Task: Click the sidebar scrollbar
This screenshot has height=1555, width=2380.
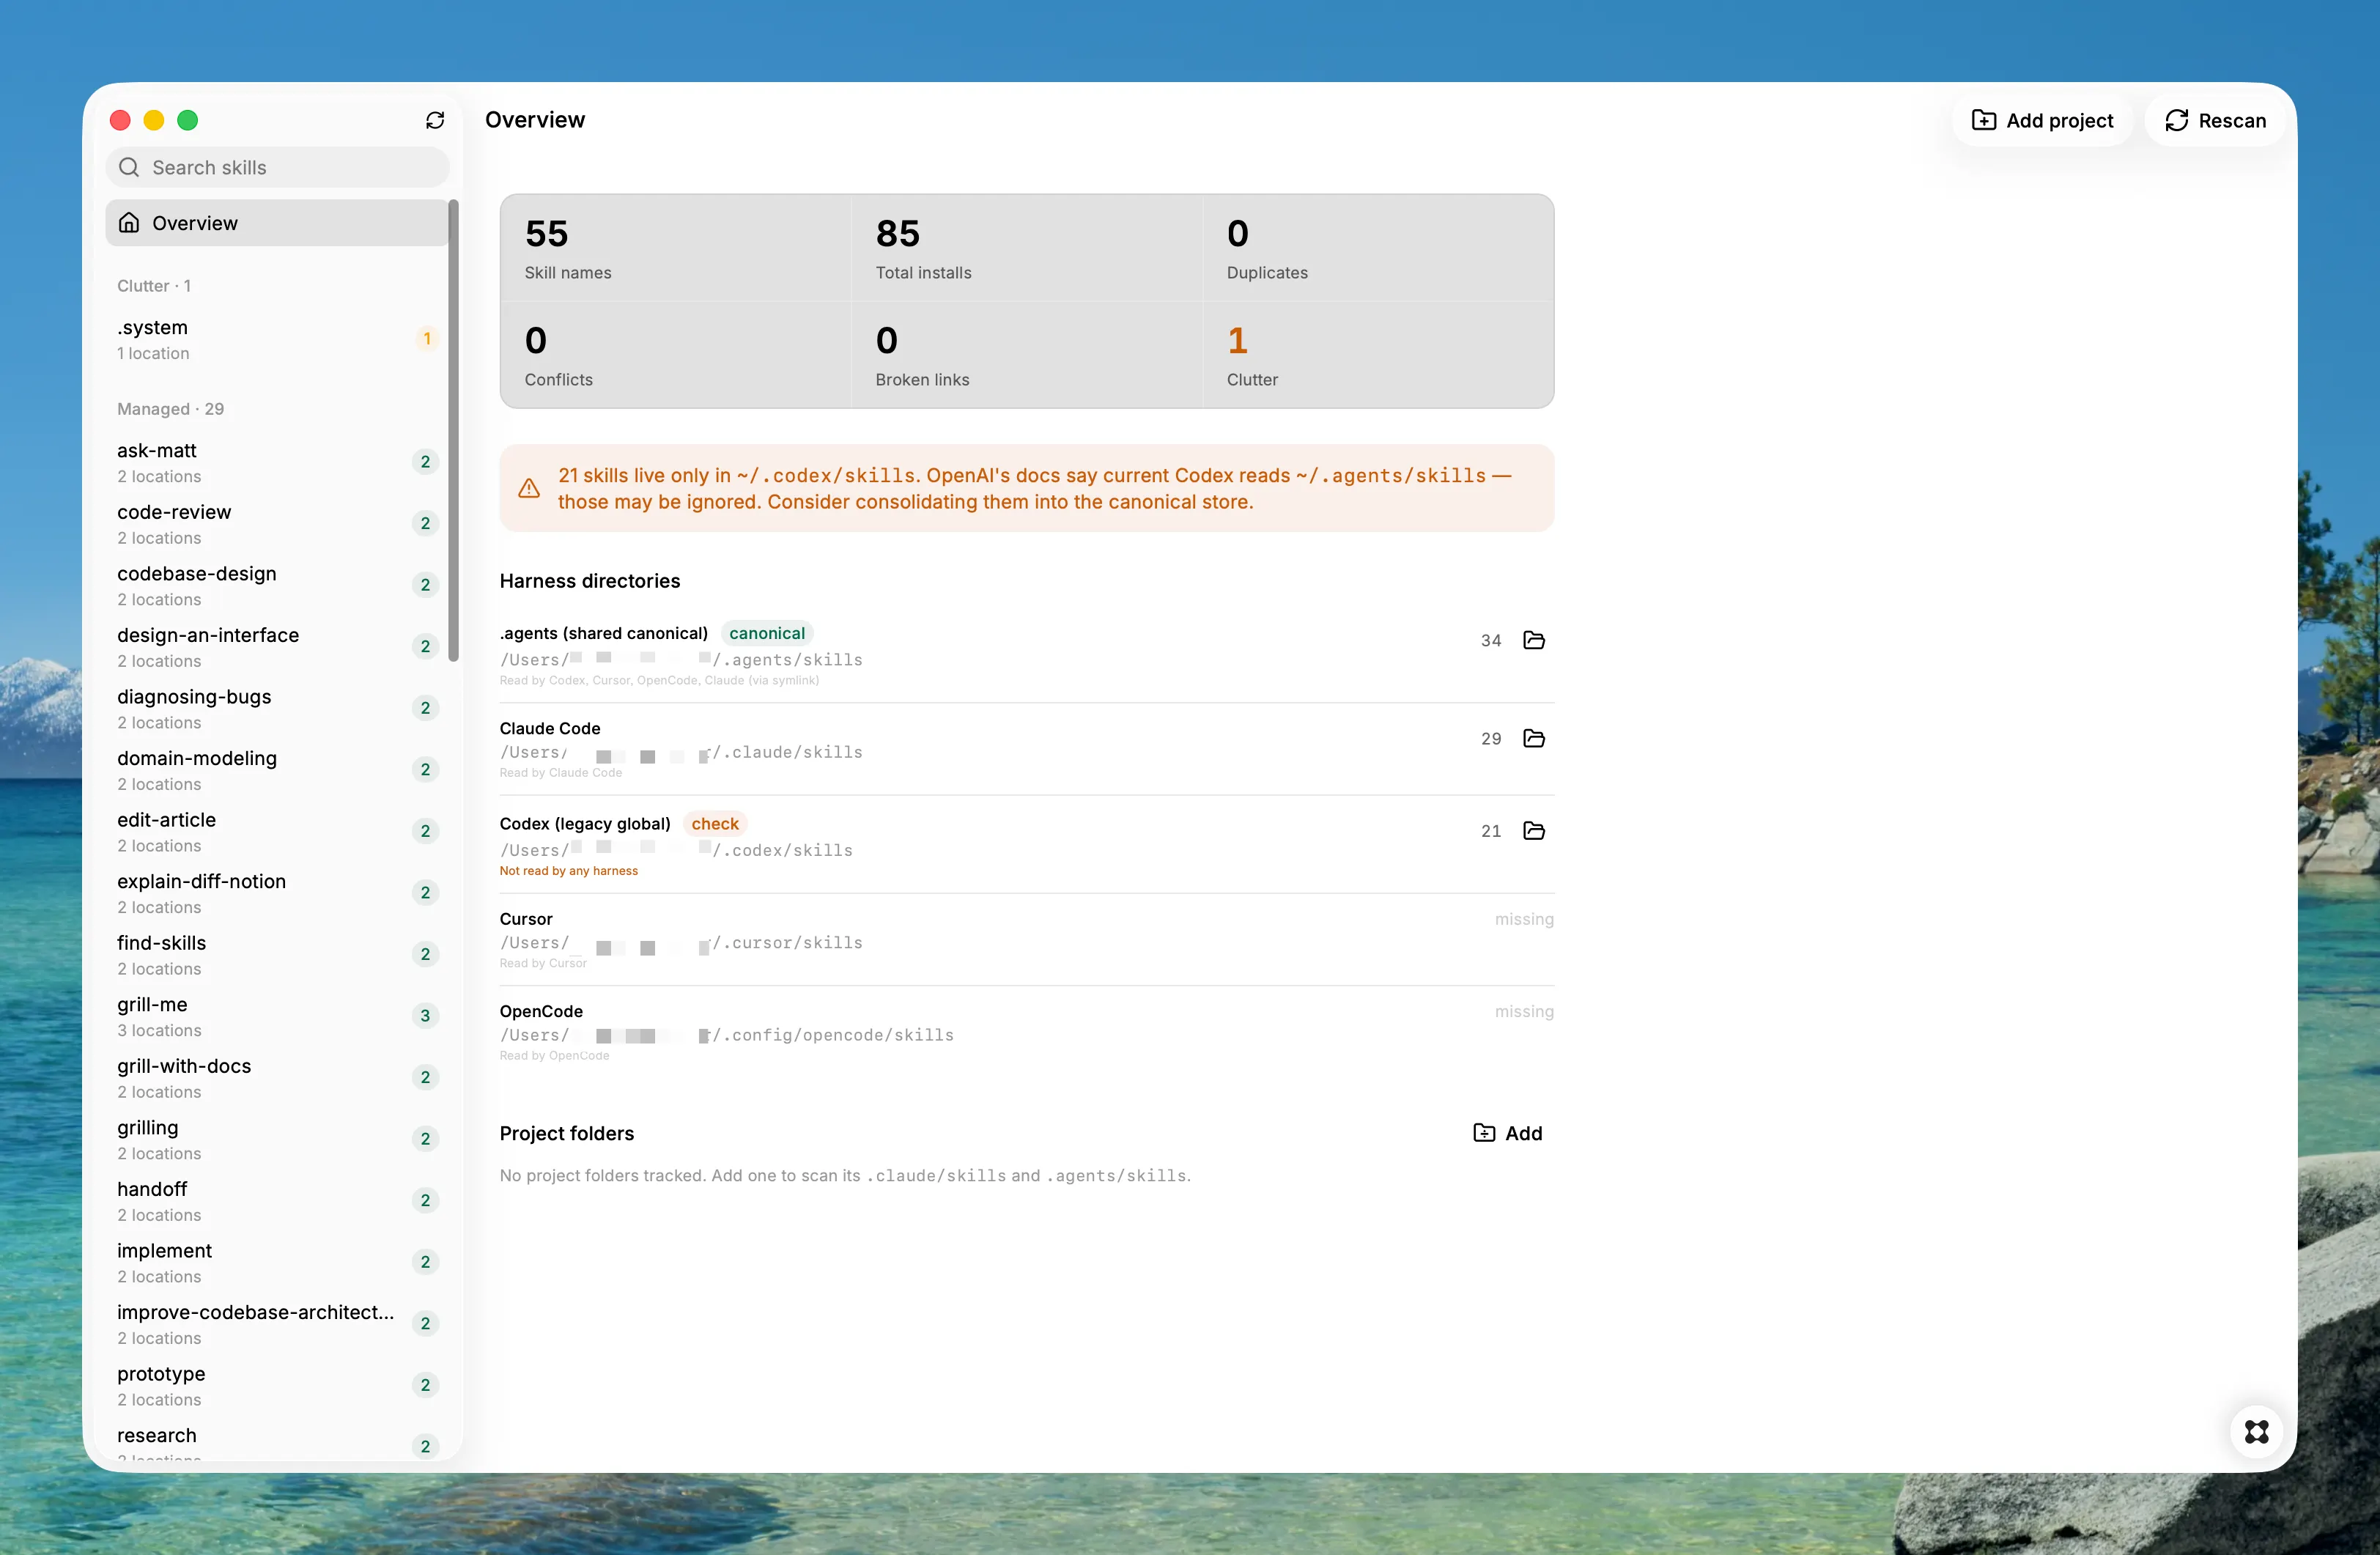Action: 454,430
